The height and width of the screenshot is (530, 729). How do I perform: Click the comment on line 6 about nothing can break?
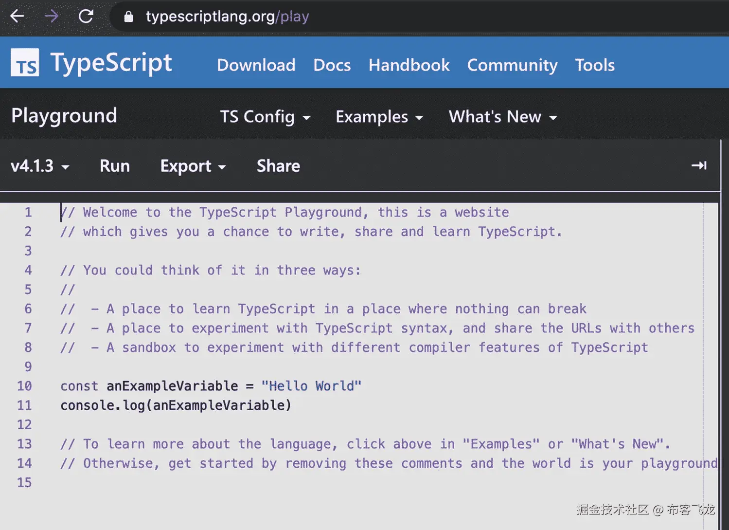(x=323, y=309)
